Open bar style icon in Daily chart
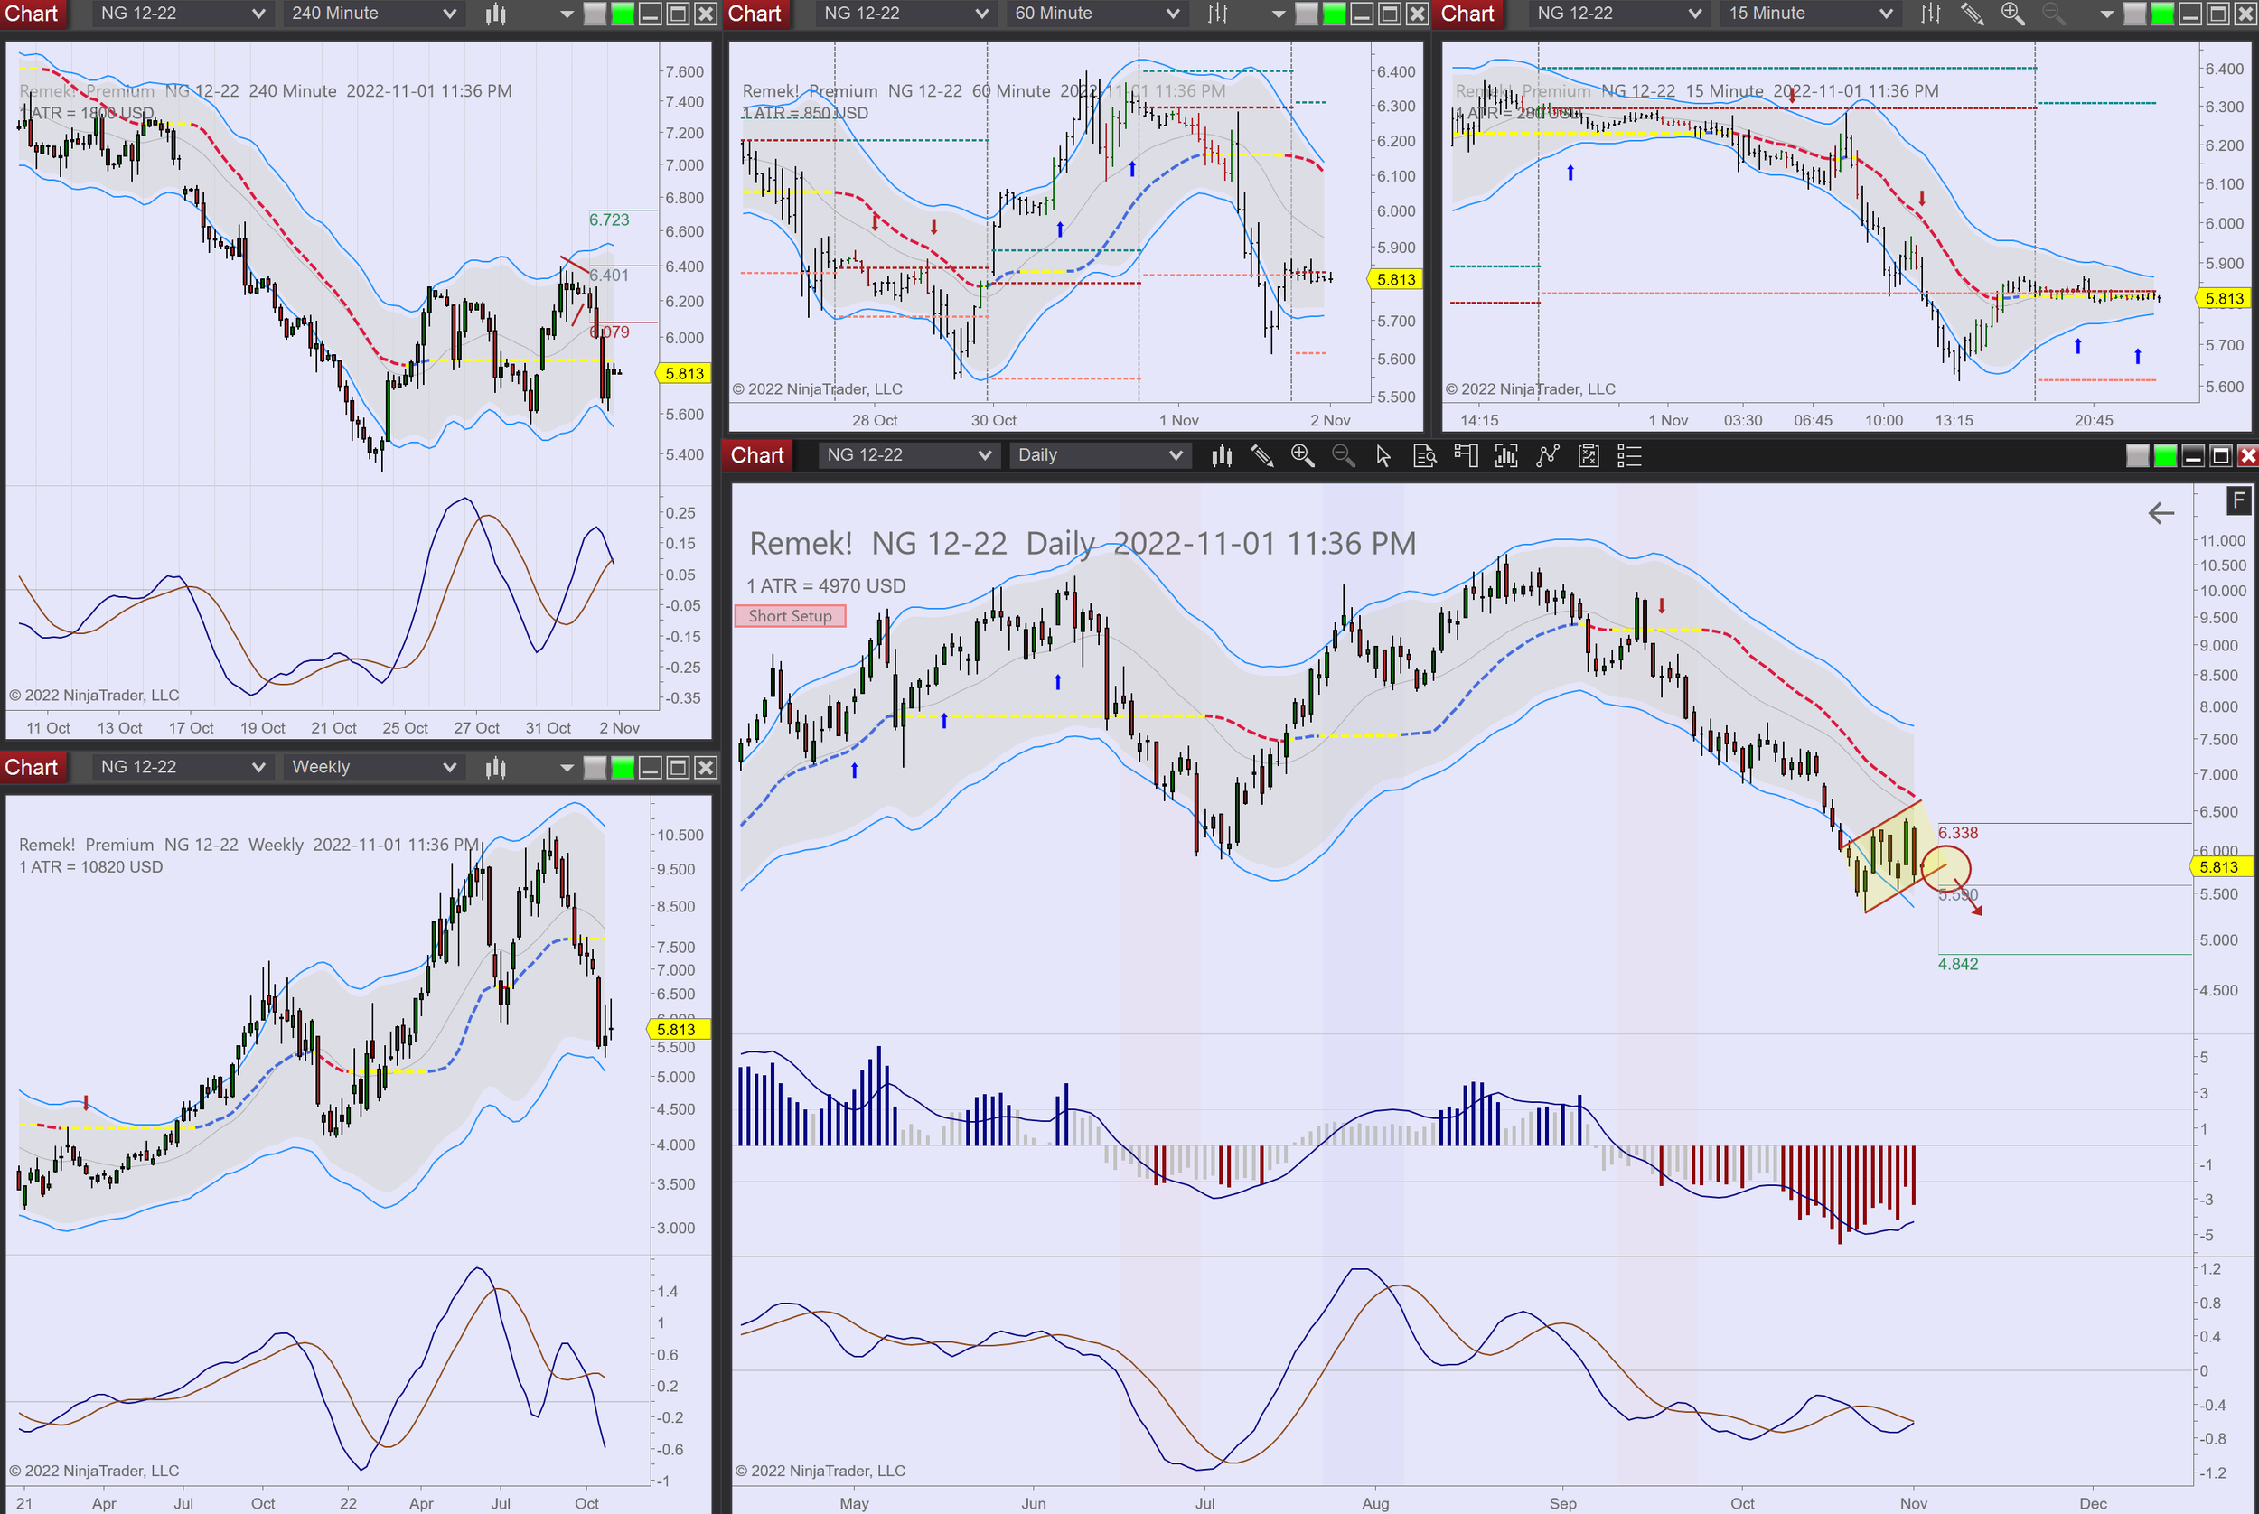 coord(1222,456)
